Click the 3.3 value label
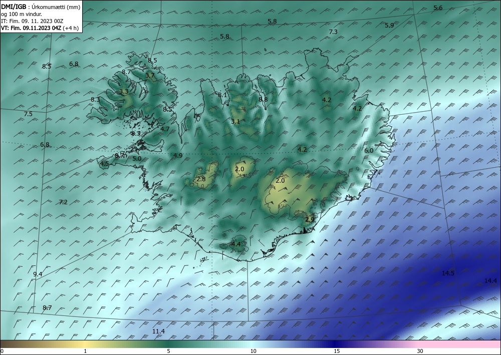 [124, 92]
